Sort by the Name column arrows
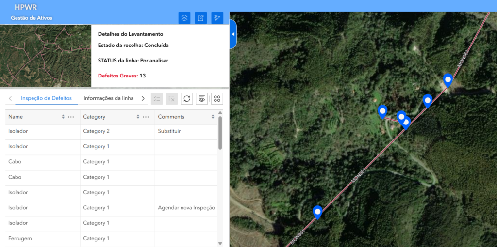Screen dimensions: 497x247 (63, 117)
